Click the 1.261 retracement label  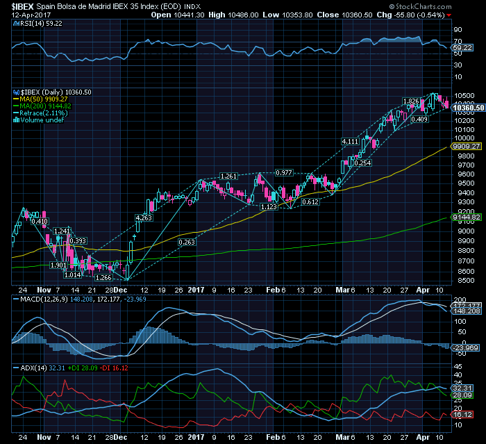(228, 176)
